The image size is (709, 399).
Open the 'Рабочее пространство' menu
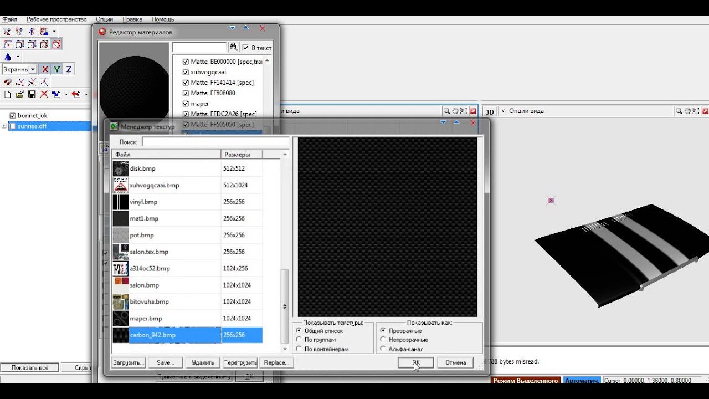pyautogui.click(x=56, y=19)
